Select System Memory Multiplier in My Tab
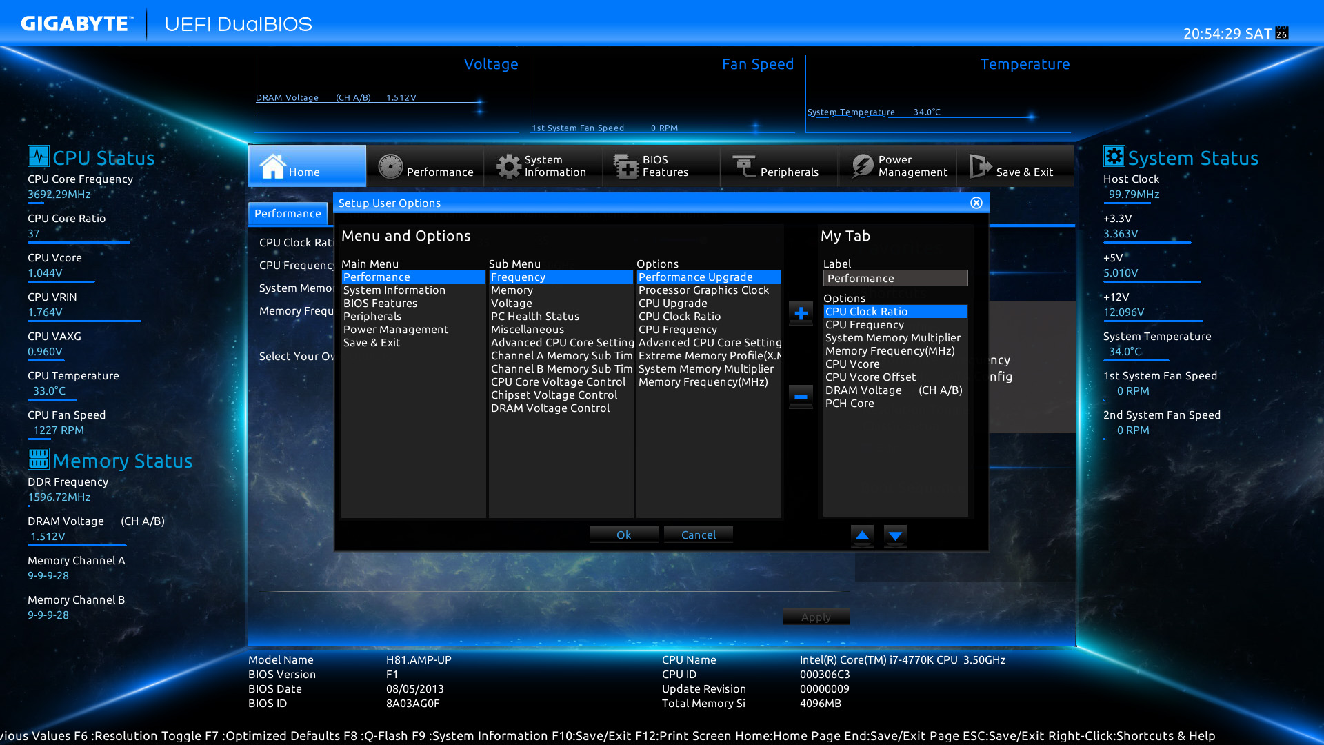The image size is (1324, 745). 895,338
